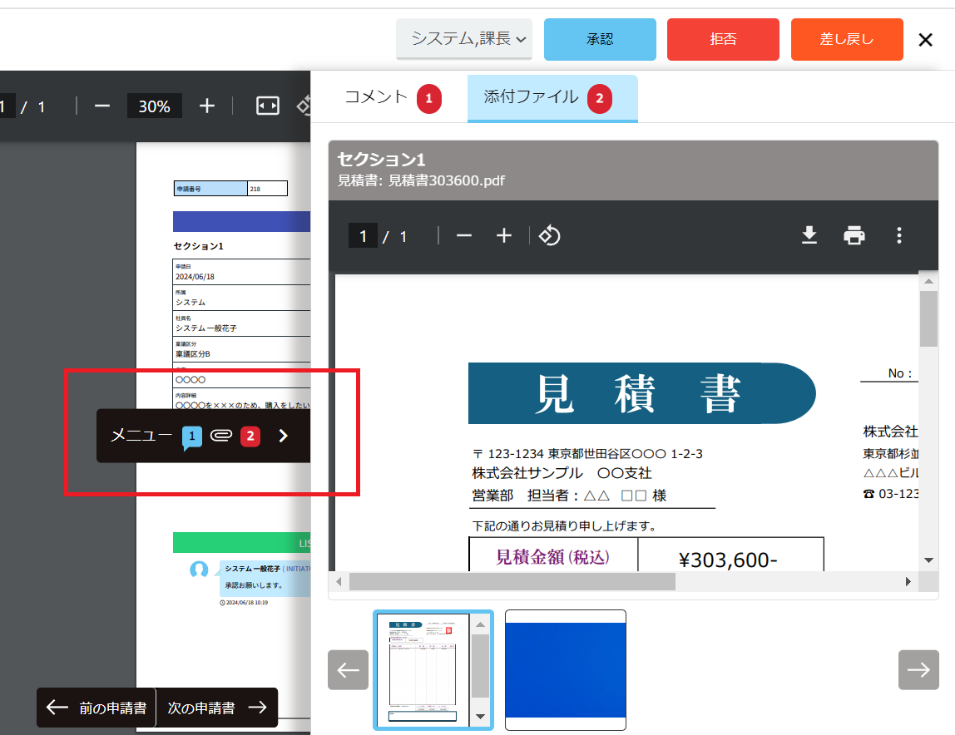Zoom in on the left PDF viewer

[207, 106]
